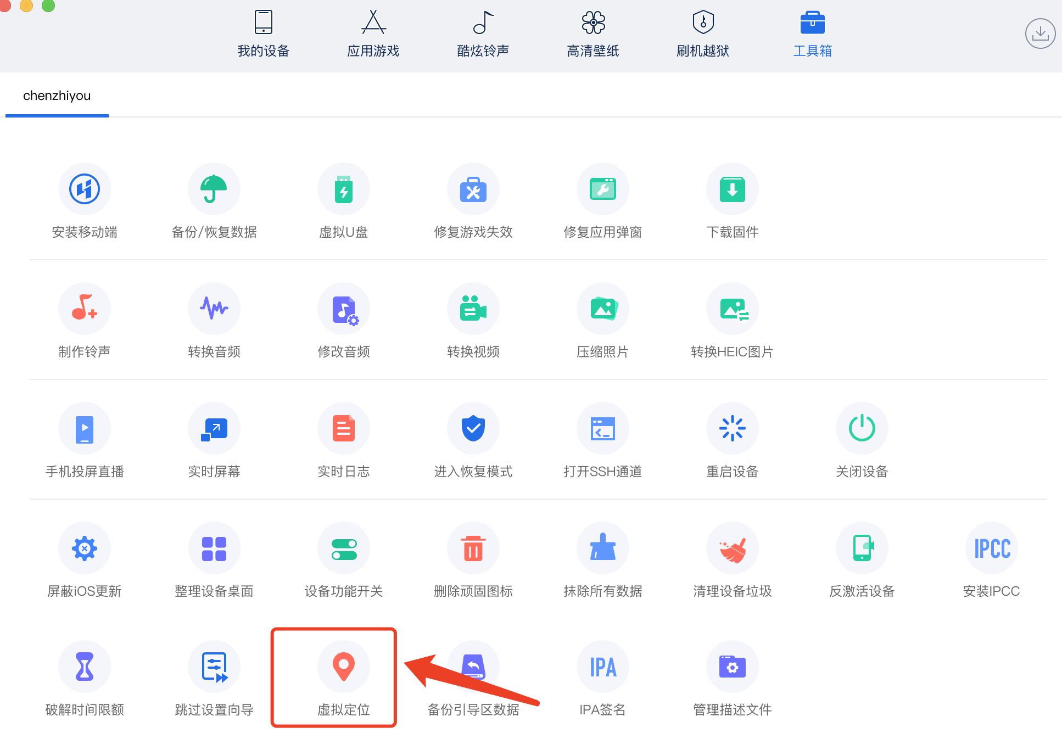The width and height of the screenshot is (1062, 750).
Task: Open the 虚拟U盘 tool
Action: coord(343,189)
